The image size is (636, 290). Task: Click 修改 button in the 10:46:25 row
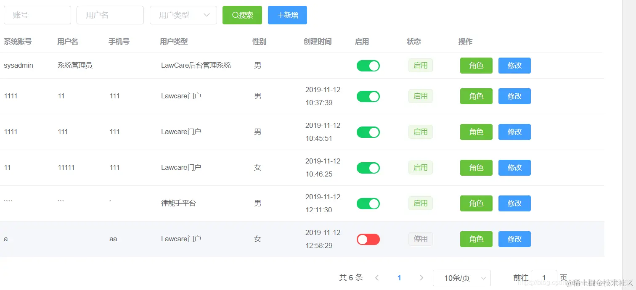(x=514, y=168)
